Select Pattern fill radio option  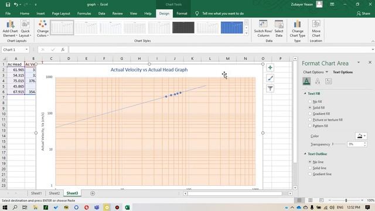coord(310,125)
